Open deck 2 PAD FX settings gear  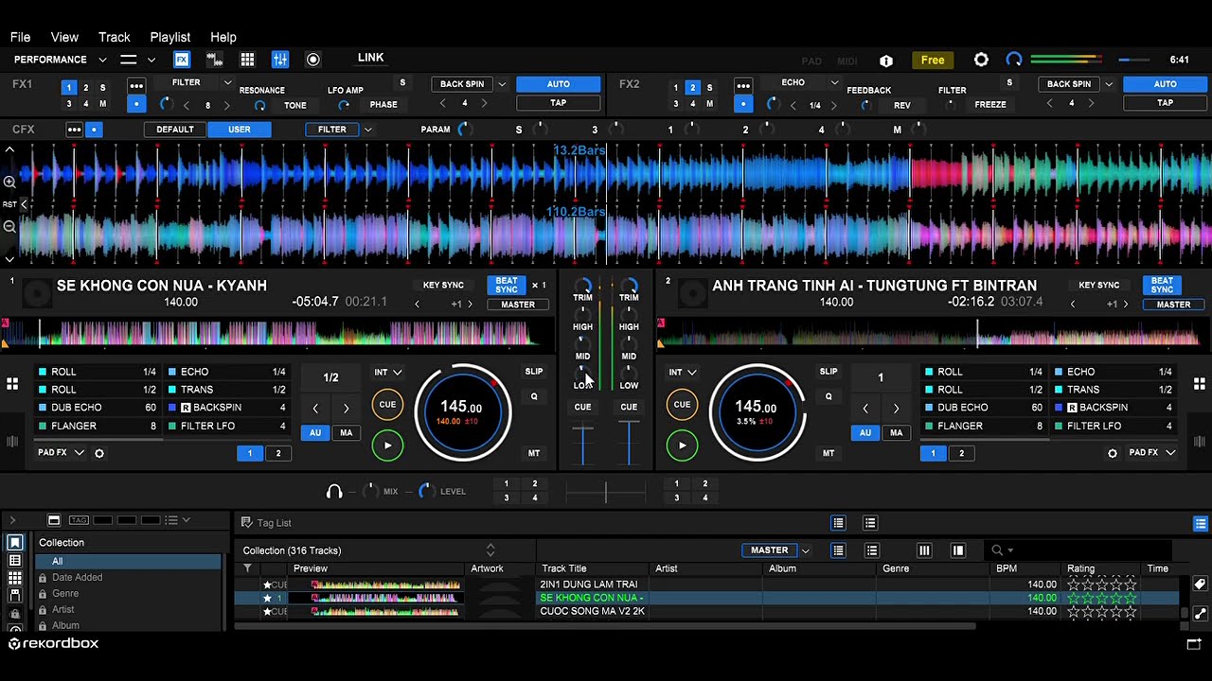pos(1113,453)
